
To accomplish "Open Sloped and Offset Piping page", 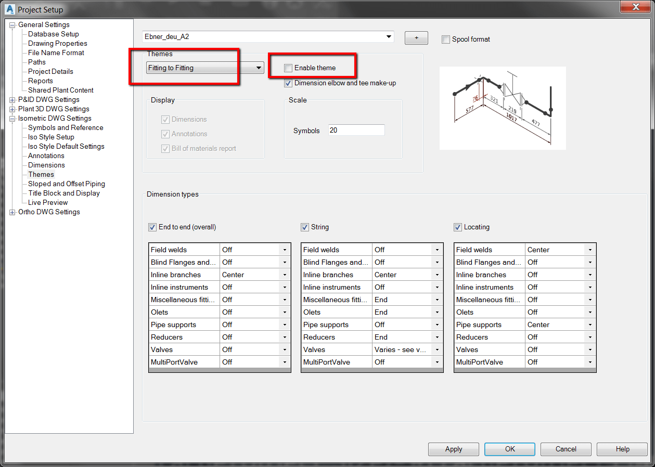I will click(x=67, y=184).
